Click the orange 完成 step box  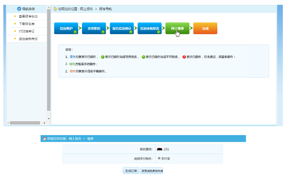(x=205, y=29)
